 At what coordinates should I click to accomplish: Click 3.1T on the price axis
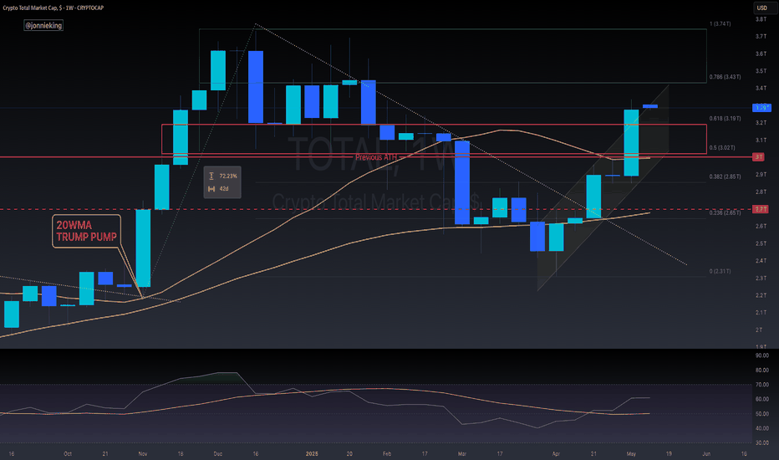pyautogui.click(x=761, y=141)
